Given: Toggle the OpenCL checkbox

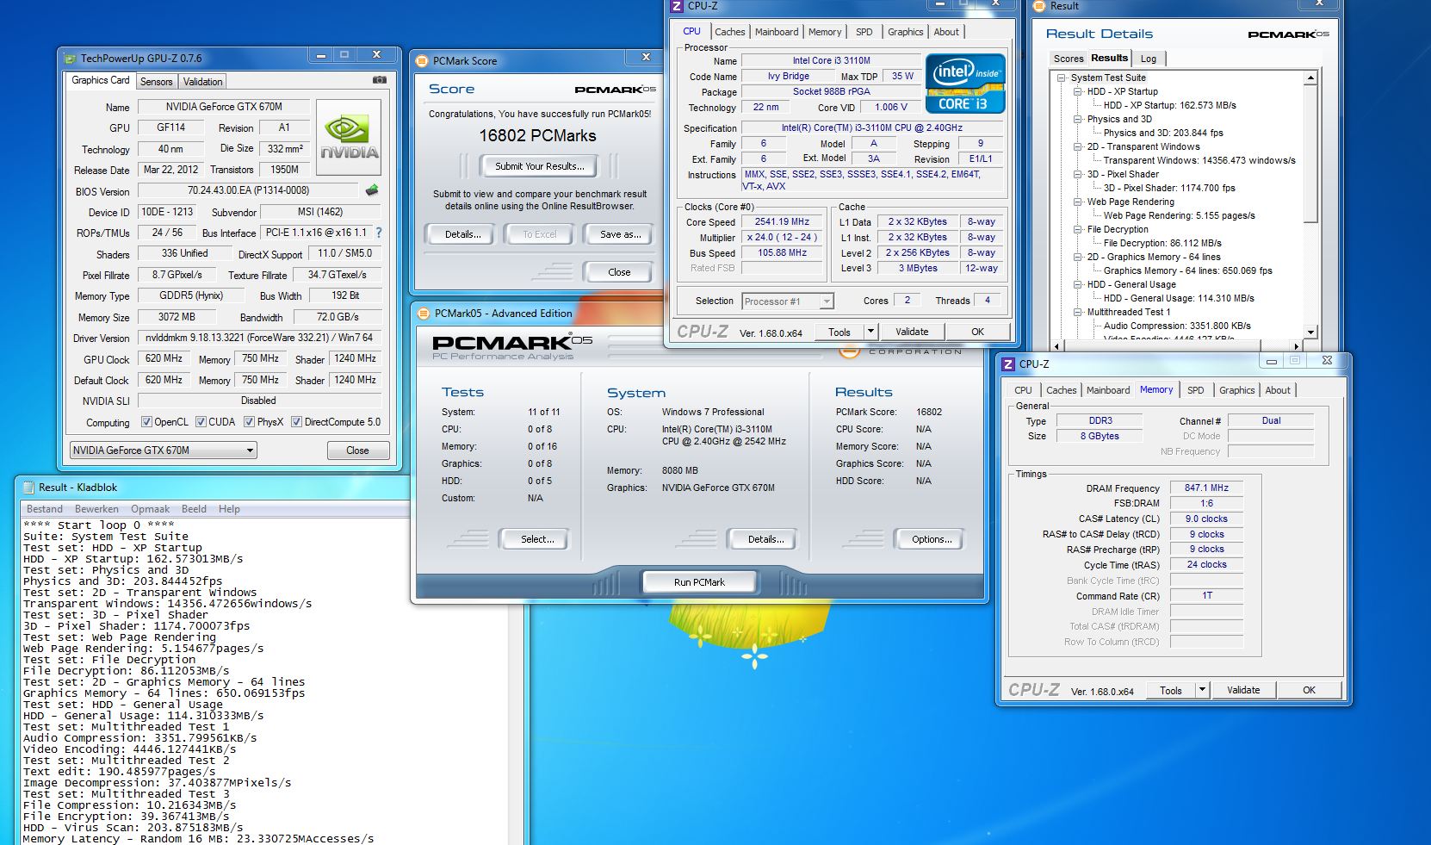Looking at the screenshot, I should pyautogui.click(x=146, y=422).
